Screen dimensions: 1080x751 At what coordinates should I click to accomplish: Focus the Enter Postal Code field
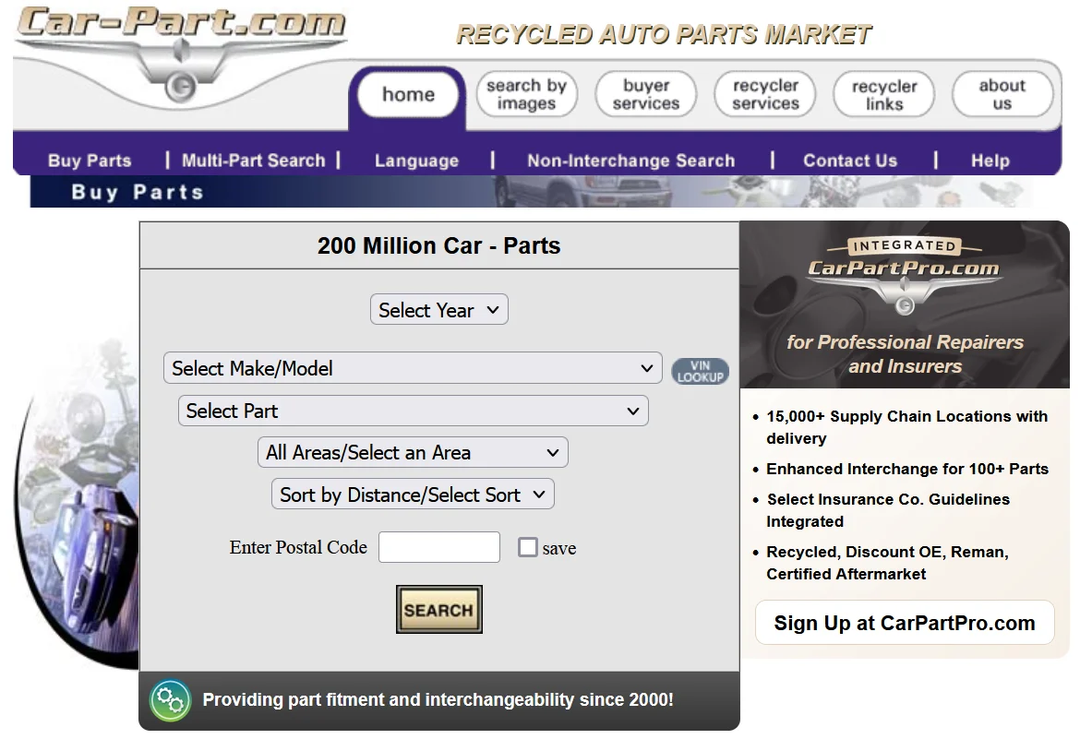pyautogui.click(x=438, y=547)
